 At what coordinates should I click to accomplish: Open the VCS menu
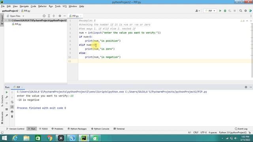pos(64,6)
